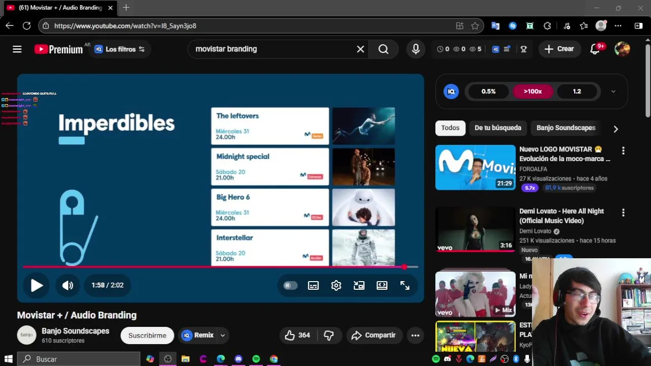Open the Lady Gaga Mix thumbnail
651x366 pixels.
coord(476,294)
